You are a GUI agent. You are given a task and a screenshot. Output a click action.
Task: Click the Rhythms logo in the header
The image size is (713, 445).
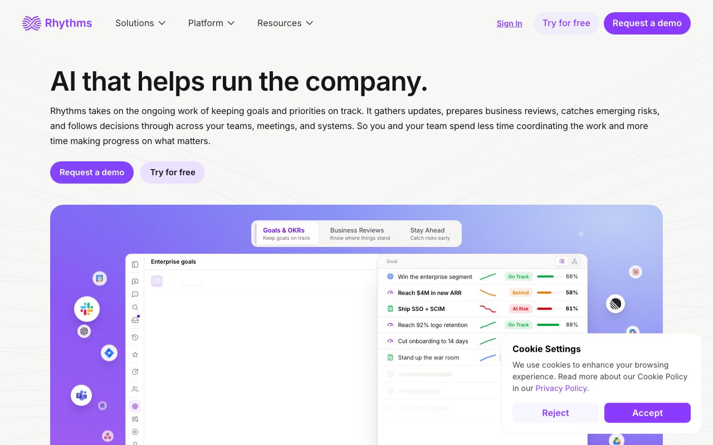click(57, 23)
